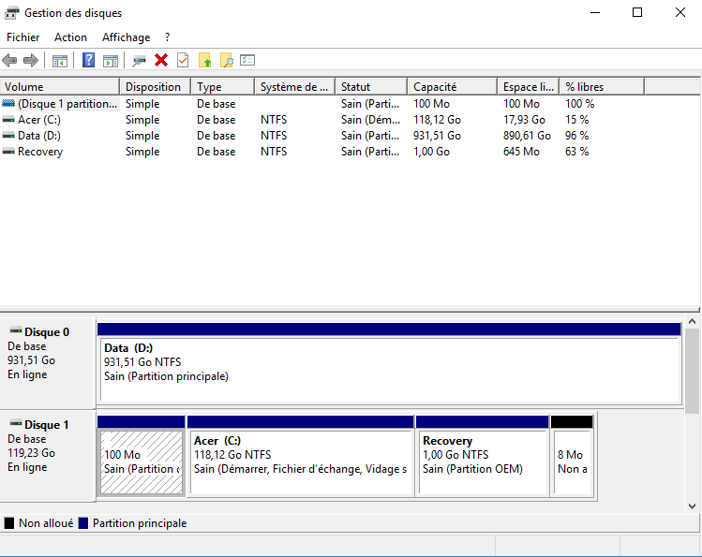Select the hatched 100 Mo partition block
The height and width of the screenshot is (557, 702).
[x=141, y=456]
